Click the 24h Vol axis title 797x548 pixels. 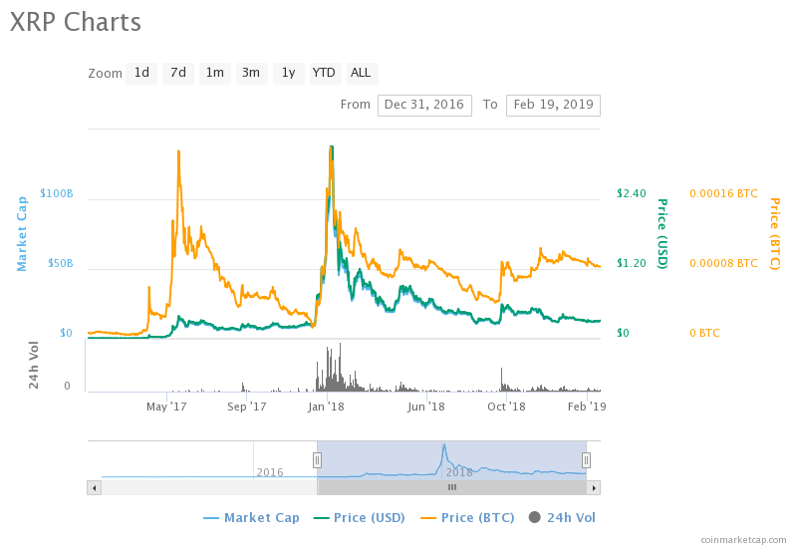click(33, 365)
